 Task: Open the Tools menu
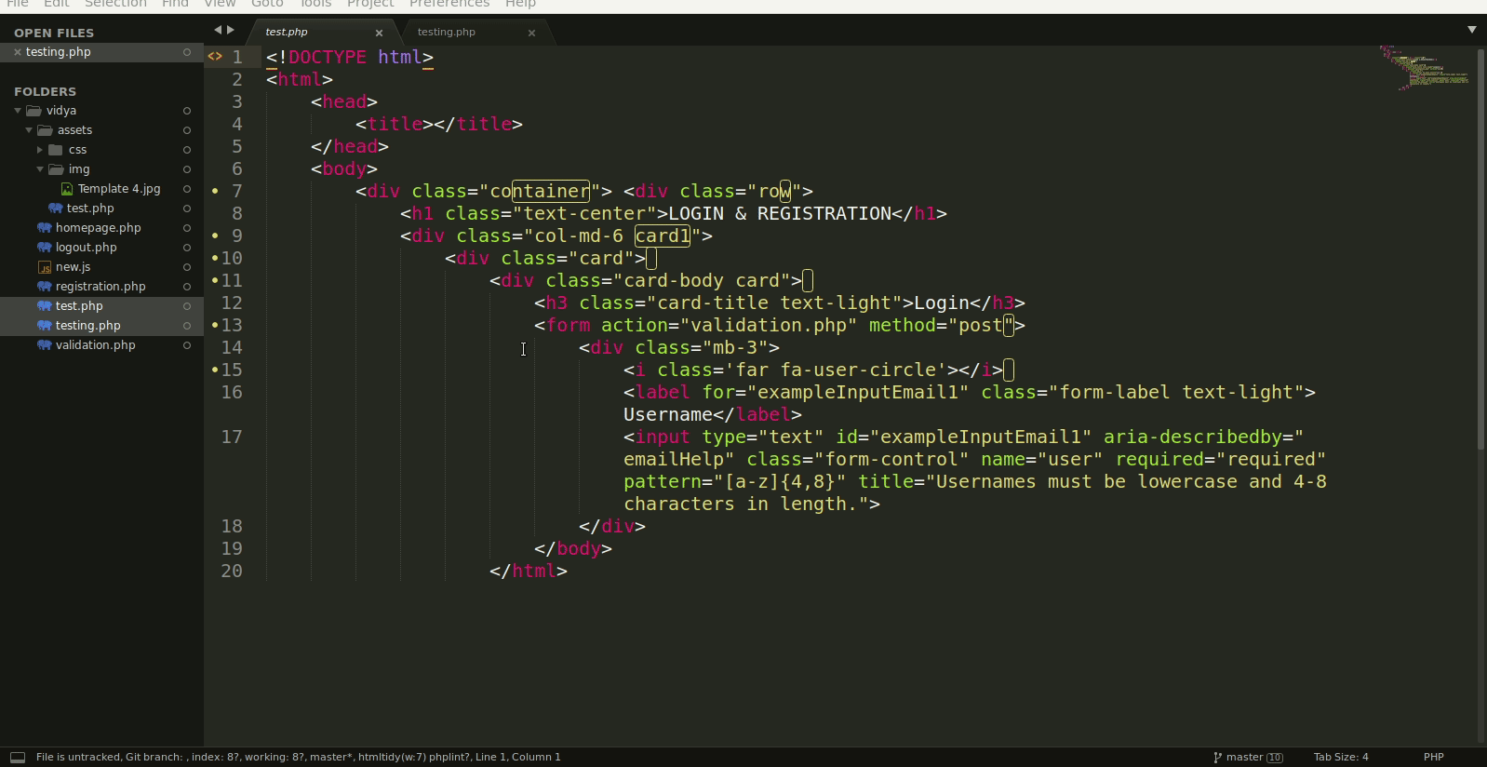(x=315, y=4)
